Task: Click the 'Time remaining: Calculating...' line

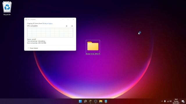Action: [36, 41]
